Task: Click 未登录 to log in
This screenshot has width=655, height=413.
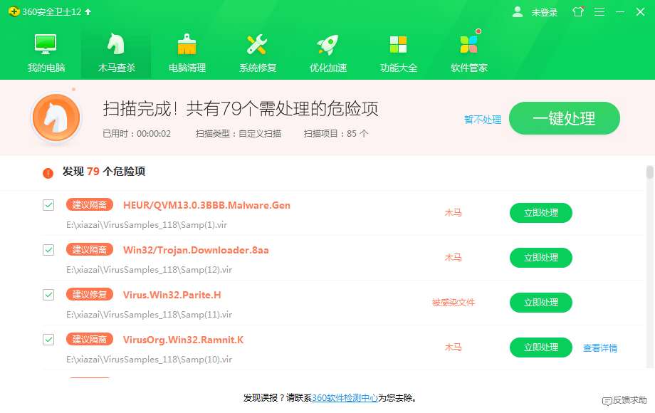Action: coord(545,12)
